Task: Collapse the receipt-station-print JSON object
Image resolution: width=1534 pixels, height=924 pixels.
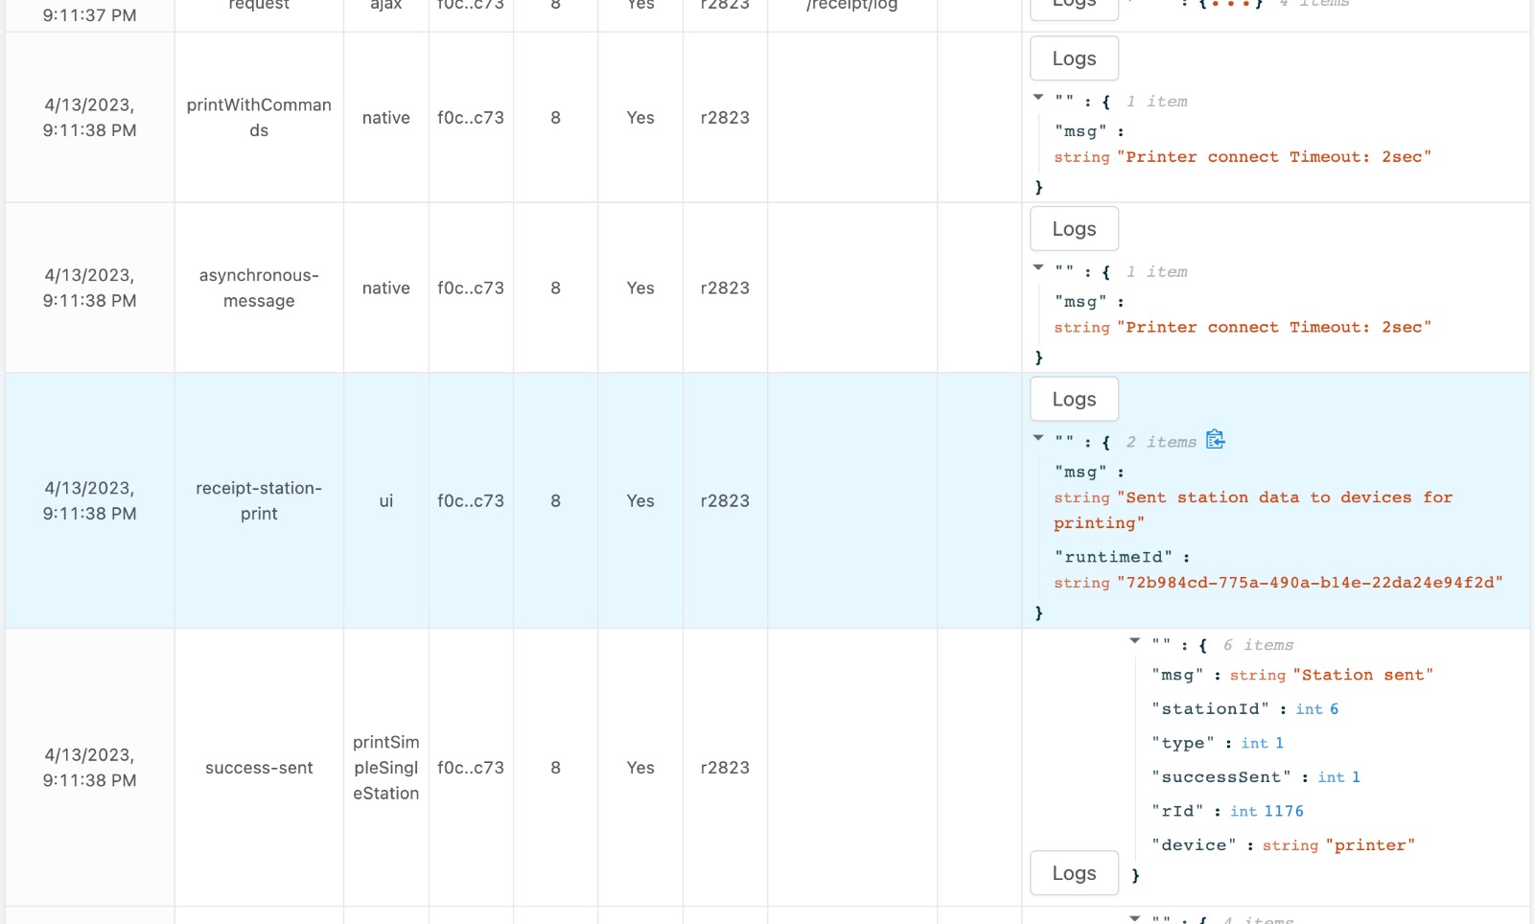Action: pos(1038,438)
